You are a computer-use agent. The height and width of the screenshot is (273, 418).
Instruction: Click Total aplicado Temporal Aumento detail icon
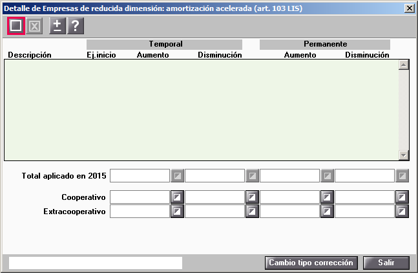click(x=177, y=175)
